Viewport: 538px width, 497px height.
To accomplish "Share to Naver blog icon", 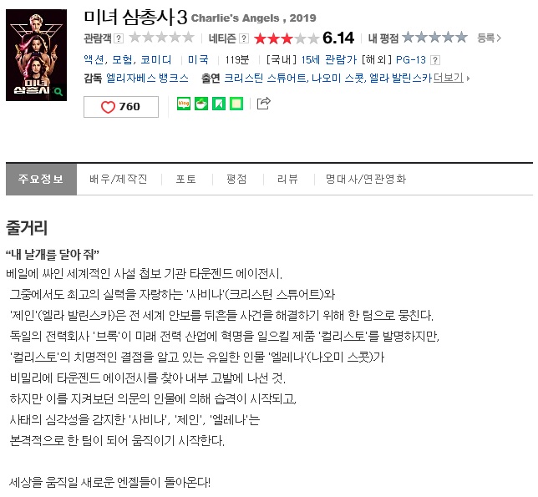I will [184, 104].
